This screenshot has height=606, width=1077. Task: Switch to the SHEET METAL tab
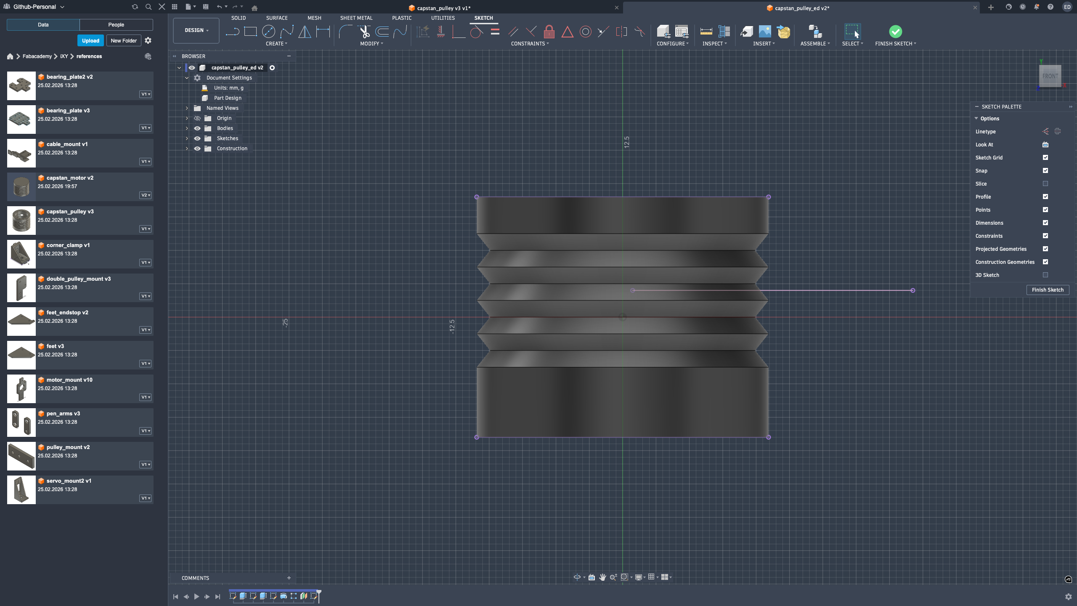356,18
